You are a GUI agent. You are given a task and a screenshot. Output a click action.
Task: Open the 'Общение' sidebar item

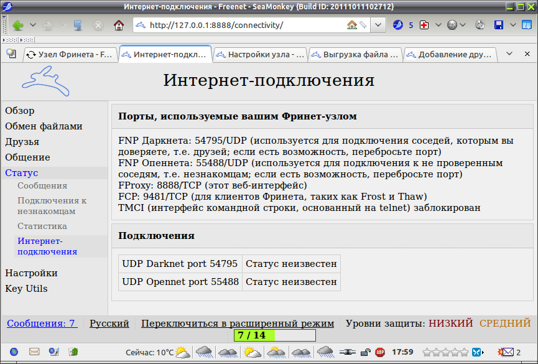pyautogui.click(x=27, y=157)
